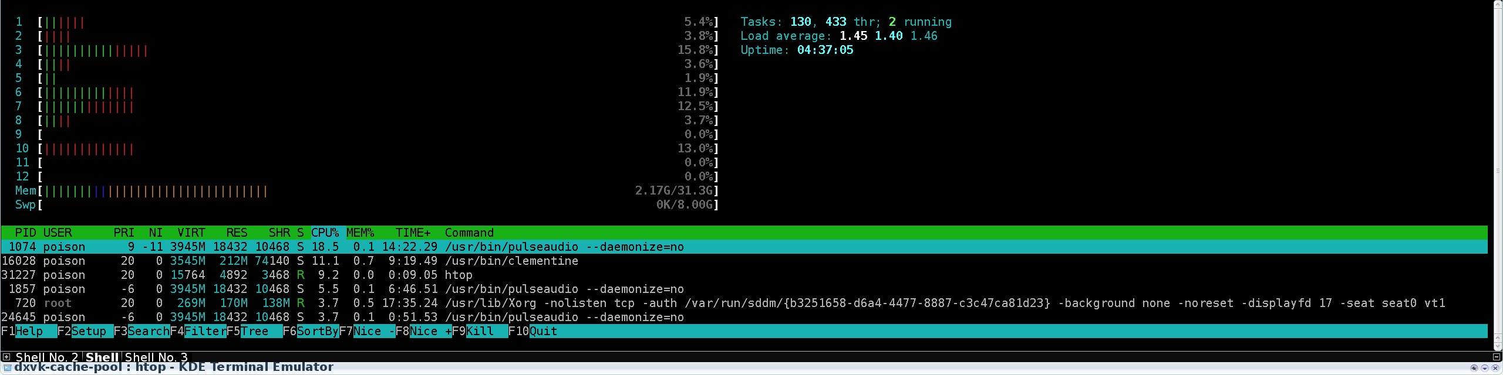1503x375 pixels.
Task: Click the terminal icon beside window title
Action: (7, 368)
